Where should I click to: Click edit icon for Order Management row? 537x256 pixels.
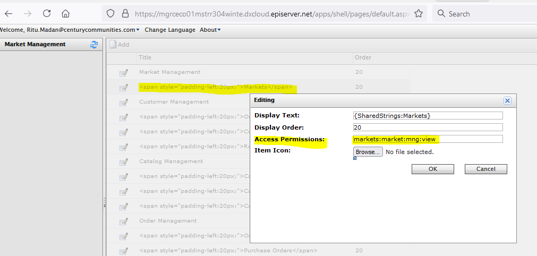tap(123, 221)
